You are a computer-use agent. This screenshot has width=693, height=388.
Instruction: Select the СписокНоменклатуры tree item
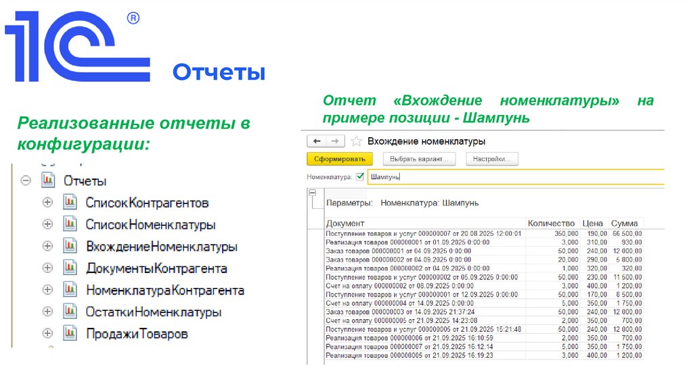151,224
